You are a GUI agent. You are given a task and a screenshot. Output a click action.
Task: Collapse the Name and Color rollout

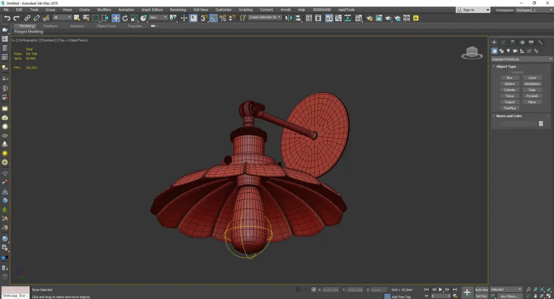pos(508,116)
